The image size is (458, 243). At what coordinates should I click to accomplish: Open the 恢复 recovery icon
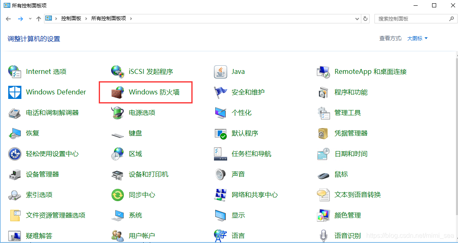[x=14, y=133]
